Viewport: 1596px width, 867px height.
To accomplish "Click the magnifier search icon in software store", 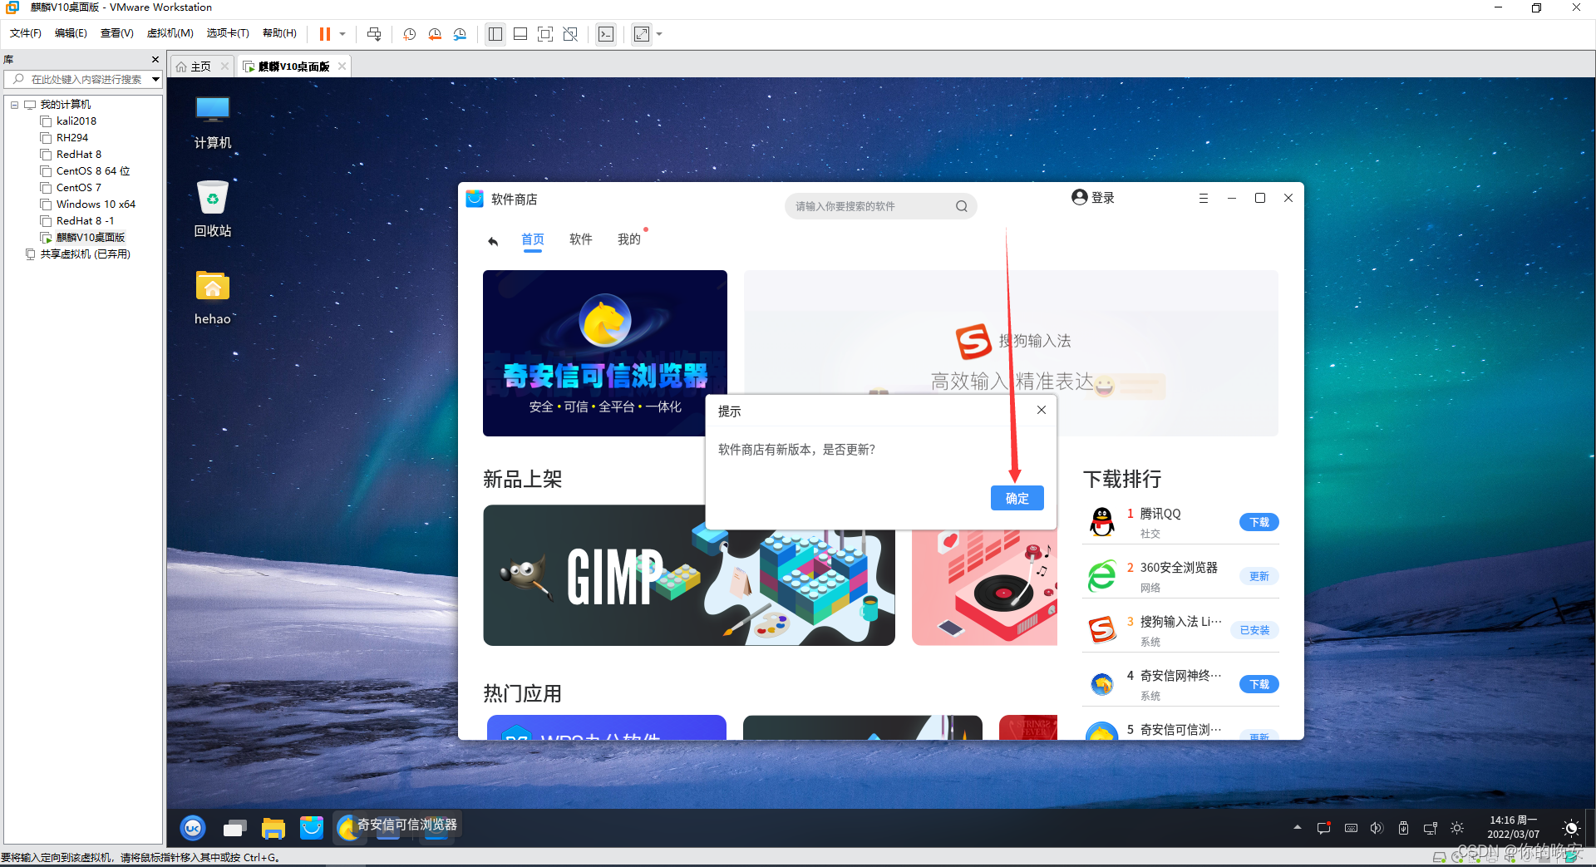I will [x=962, y=206].
